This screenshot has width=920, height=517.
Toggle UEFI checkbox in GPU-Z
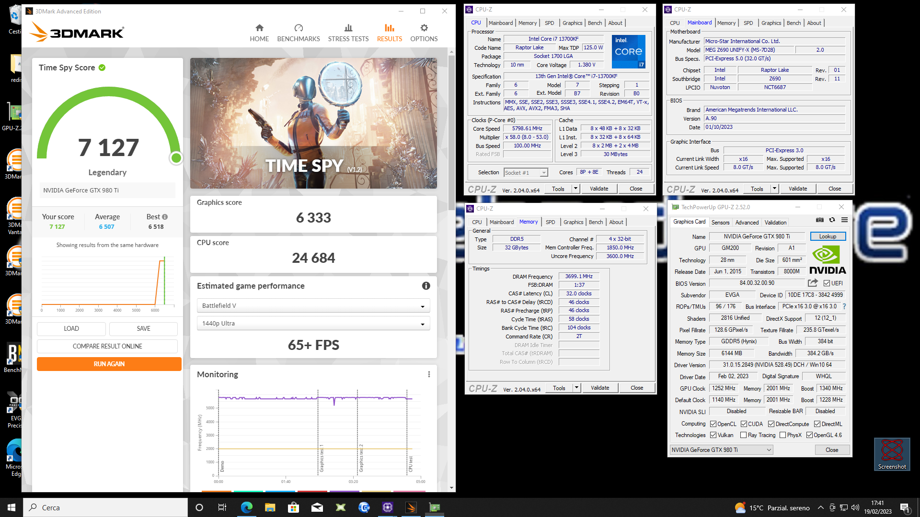click(827, 283)
